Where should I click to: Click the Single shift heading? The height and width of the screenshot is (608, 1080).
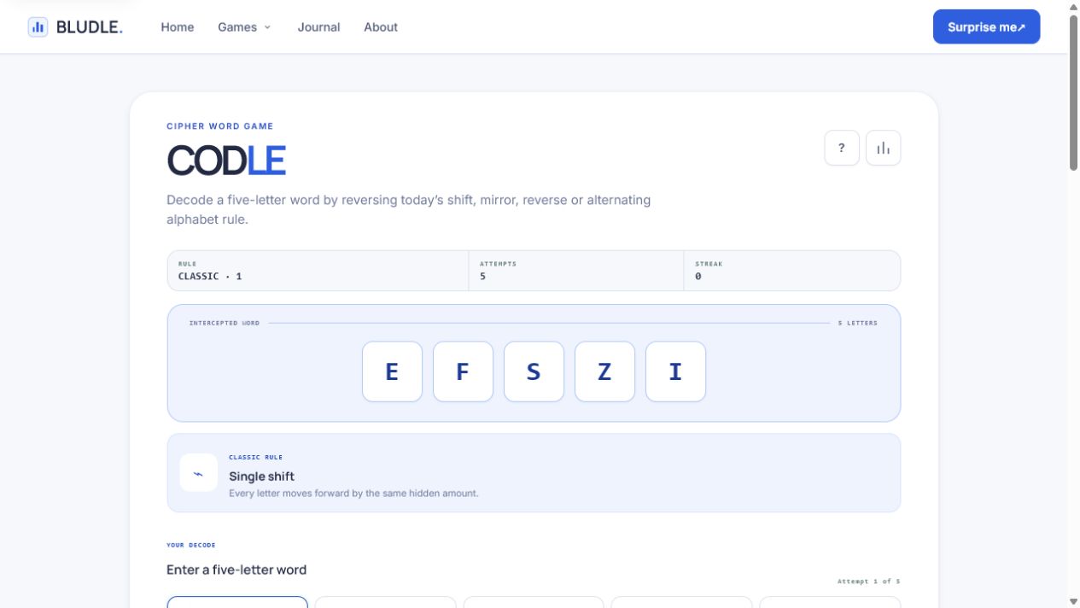pos(261,476)
